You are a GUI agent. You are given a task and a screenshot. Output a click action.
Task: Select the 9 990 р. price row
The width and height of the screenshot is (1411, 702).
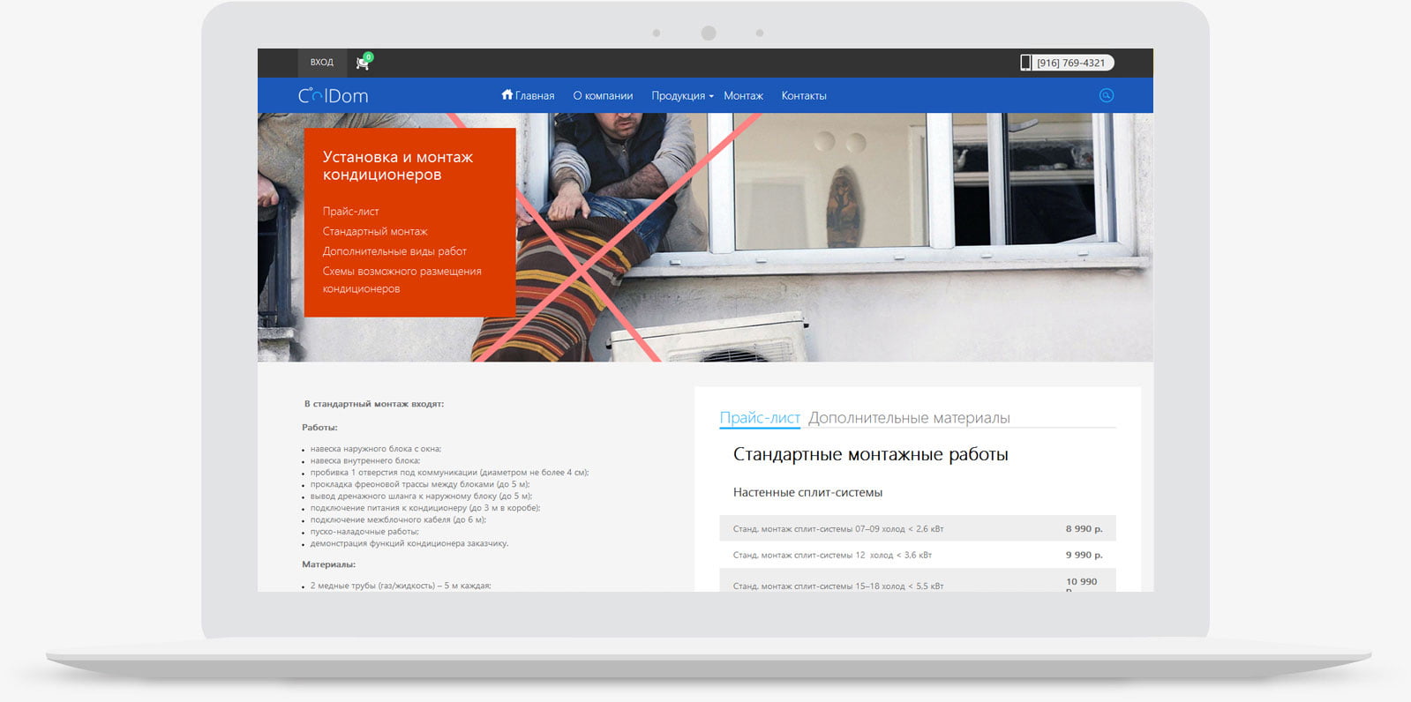pos(917,555)
